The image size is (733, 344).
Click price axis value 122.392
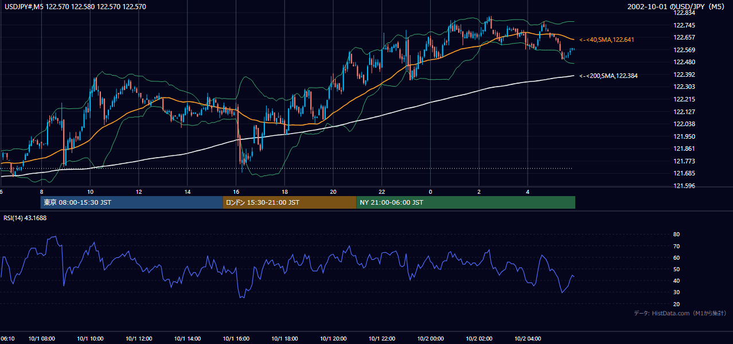click(x=684, y=75)
